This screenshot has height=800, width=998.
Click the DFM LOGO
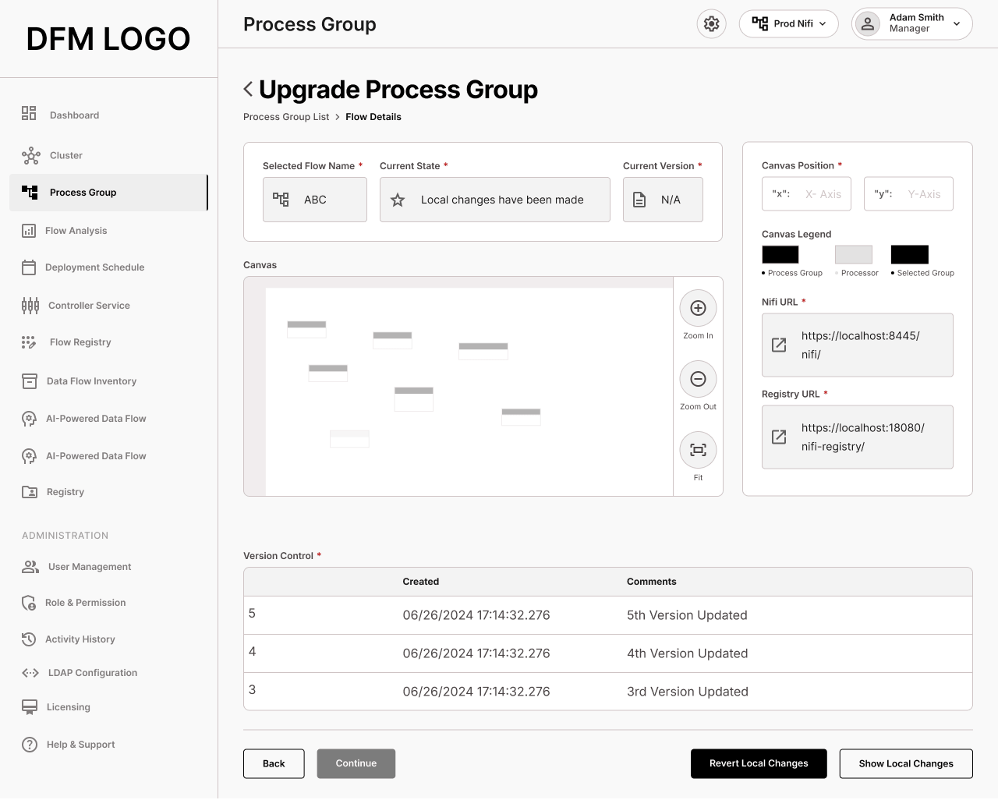click(108, 38)
